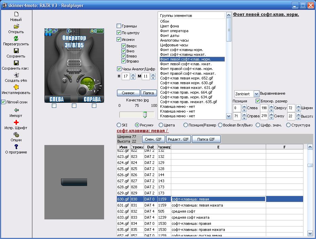316x239 pixels.
Task: Click the Создать s4m icon
Action: point(16,75)
